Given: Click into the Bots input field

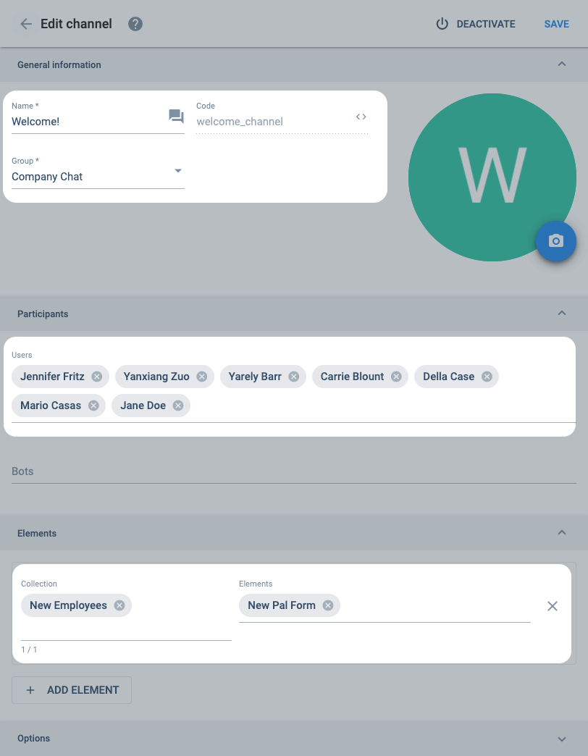Looking at the screenshot, I should [x=294, y=471].
